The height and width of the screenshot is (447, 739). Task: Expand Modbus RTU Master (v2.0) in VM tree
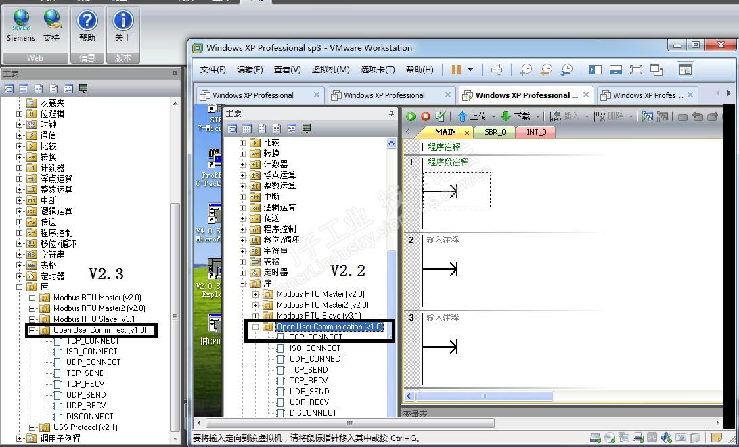point(255,294)
